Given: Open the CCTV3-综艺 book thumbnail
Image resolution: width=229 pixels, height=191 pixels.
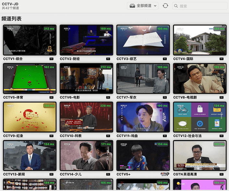Looking at the screenshot, I should pyautogui.click(x=143, y=40).
